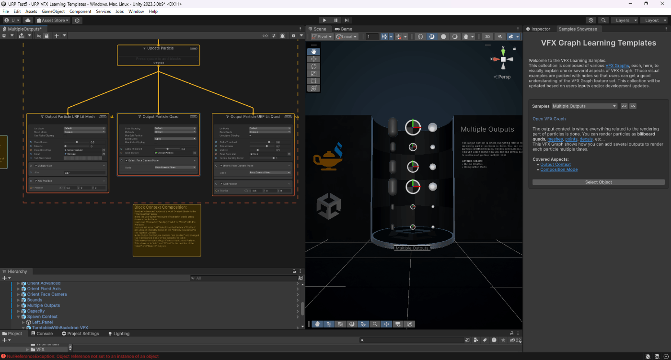Image resolution: width=671 pixels, height=360 pixels.
Task: Open the Samples Multiple Outputs dropdown
Action: pos(584,106)
